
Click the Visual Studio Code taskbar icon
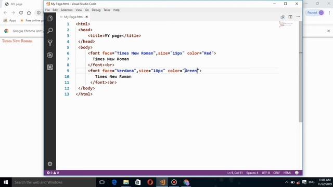pos(162,182)
